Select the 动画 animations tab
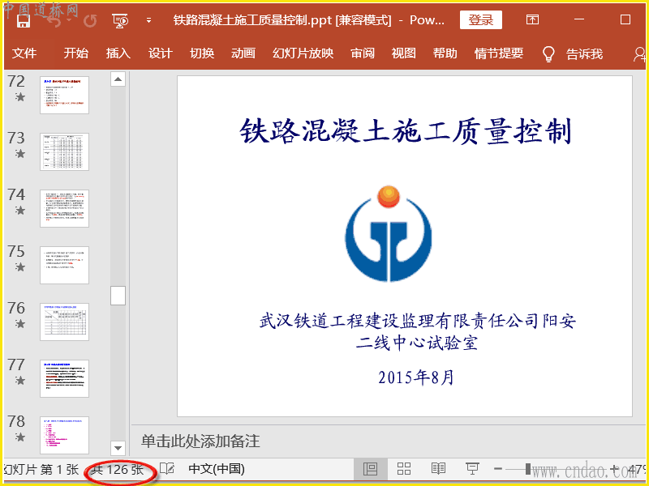Image resolution: width=649 pixels, height=486 pixels. point(243,53)
